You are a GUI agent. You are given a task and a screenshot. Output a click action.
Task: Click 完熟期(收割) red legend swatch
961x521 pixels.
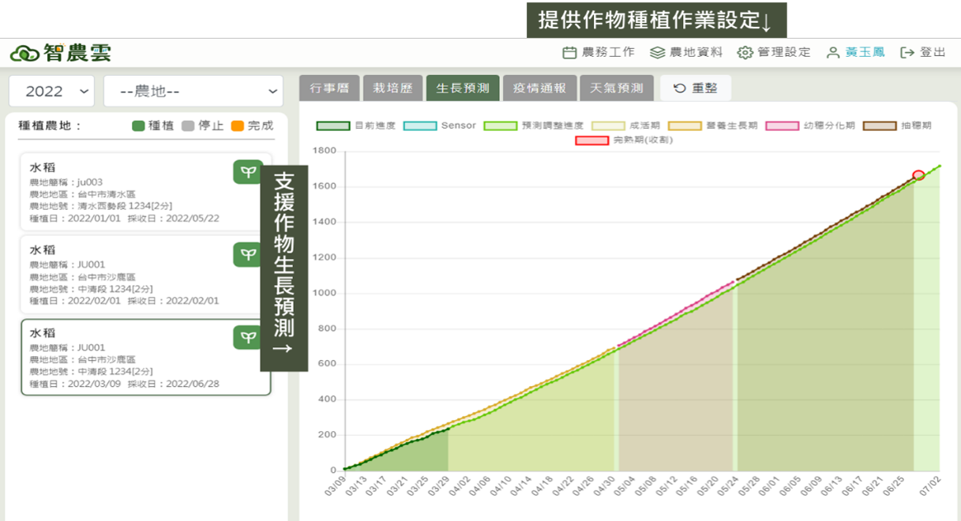coord(591,141)
